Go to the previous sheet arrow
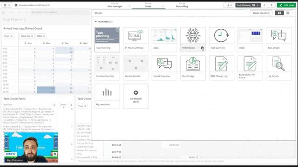This screenshot has height=167, width=298. [264, 5]
